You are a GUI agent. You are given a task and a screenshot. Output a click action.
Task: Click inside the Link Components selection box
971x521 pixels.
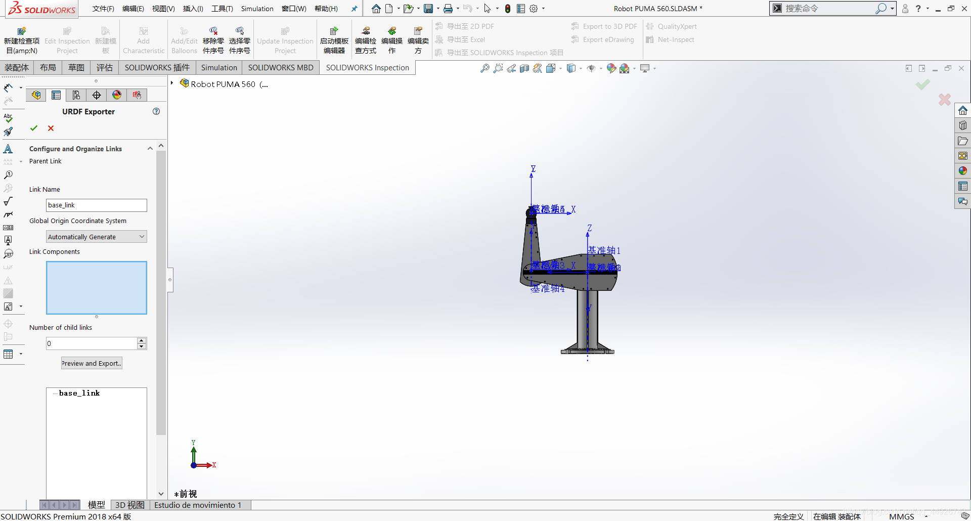[x=97, y=288]
